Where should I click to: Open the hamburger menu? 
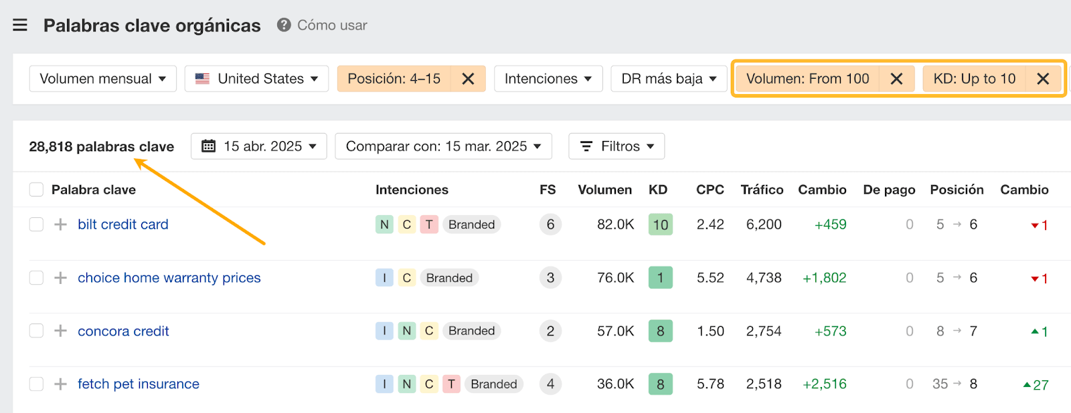(x=20, y=25)
